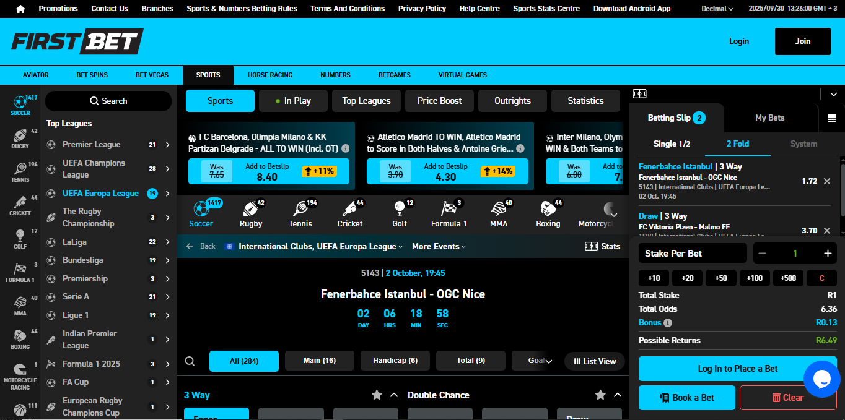Increase stake using the plus stepper
This screenshot has height=420, width=845.
(x=827, y=253)
